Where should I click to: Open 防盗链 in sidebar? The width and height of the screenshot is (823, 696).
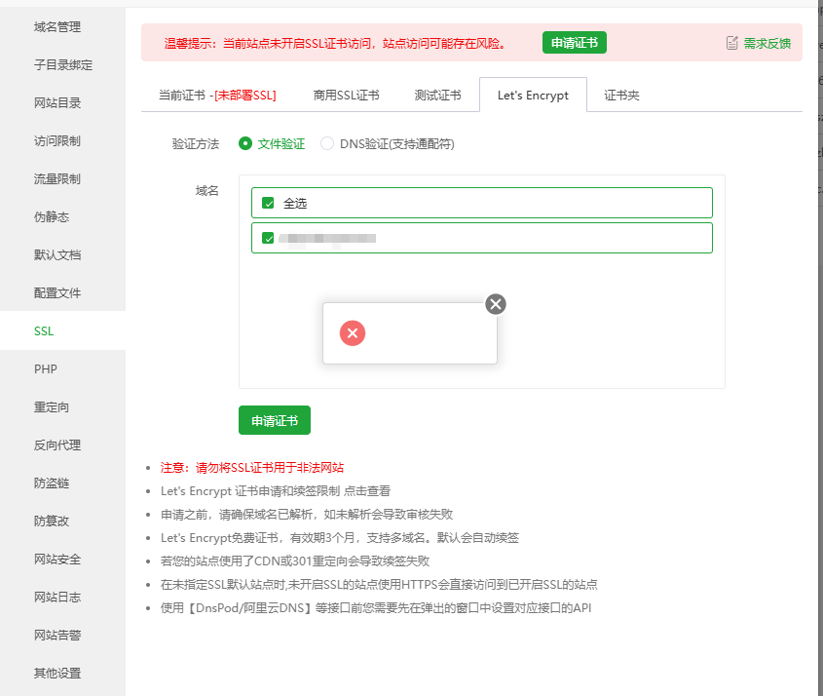click(x=52, y=483)
